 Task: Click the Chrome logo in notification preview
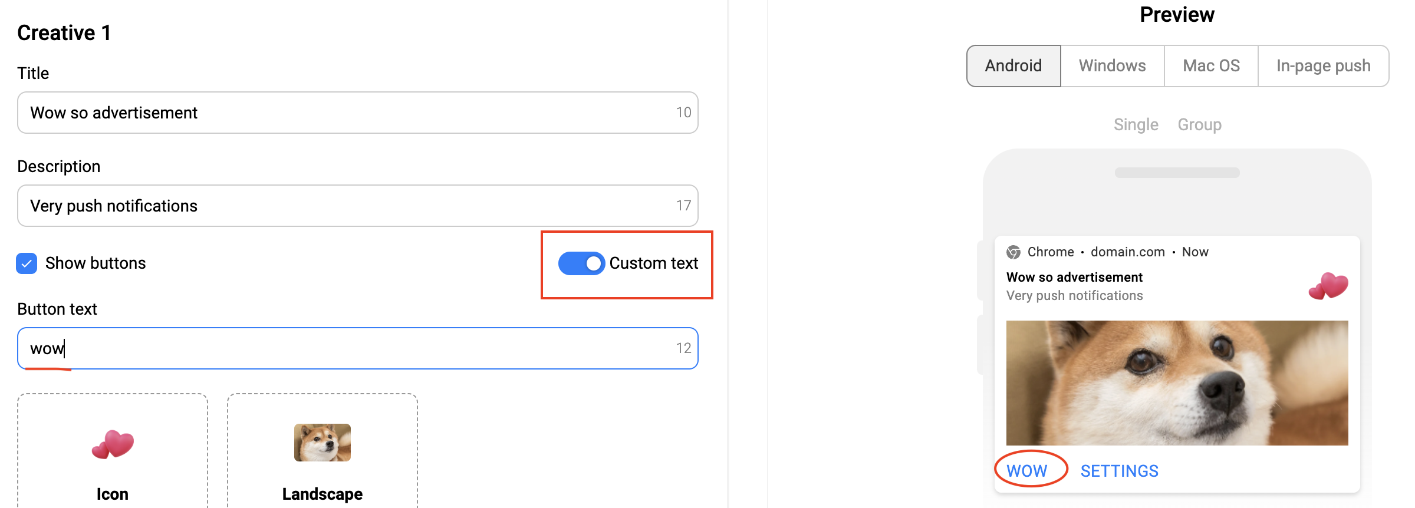1013,252
